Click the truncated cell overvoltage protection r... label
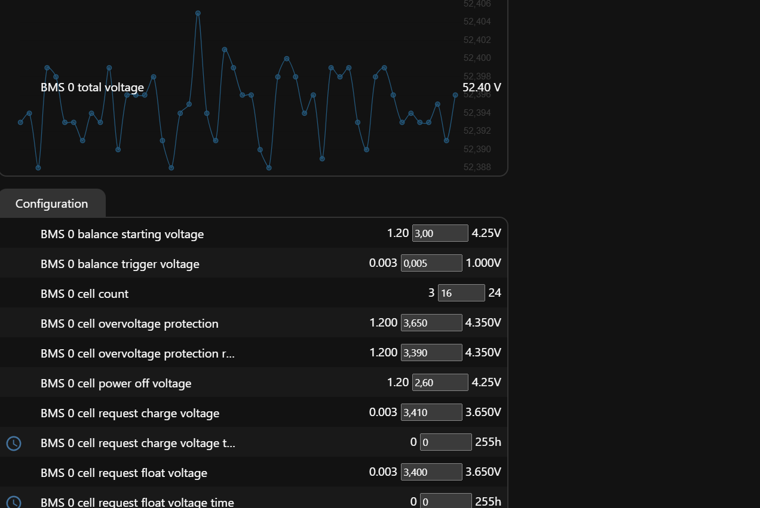 [x=137, y=353]
